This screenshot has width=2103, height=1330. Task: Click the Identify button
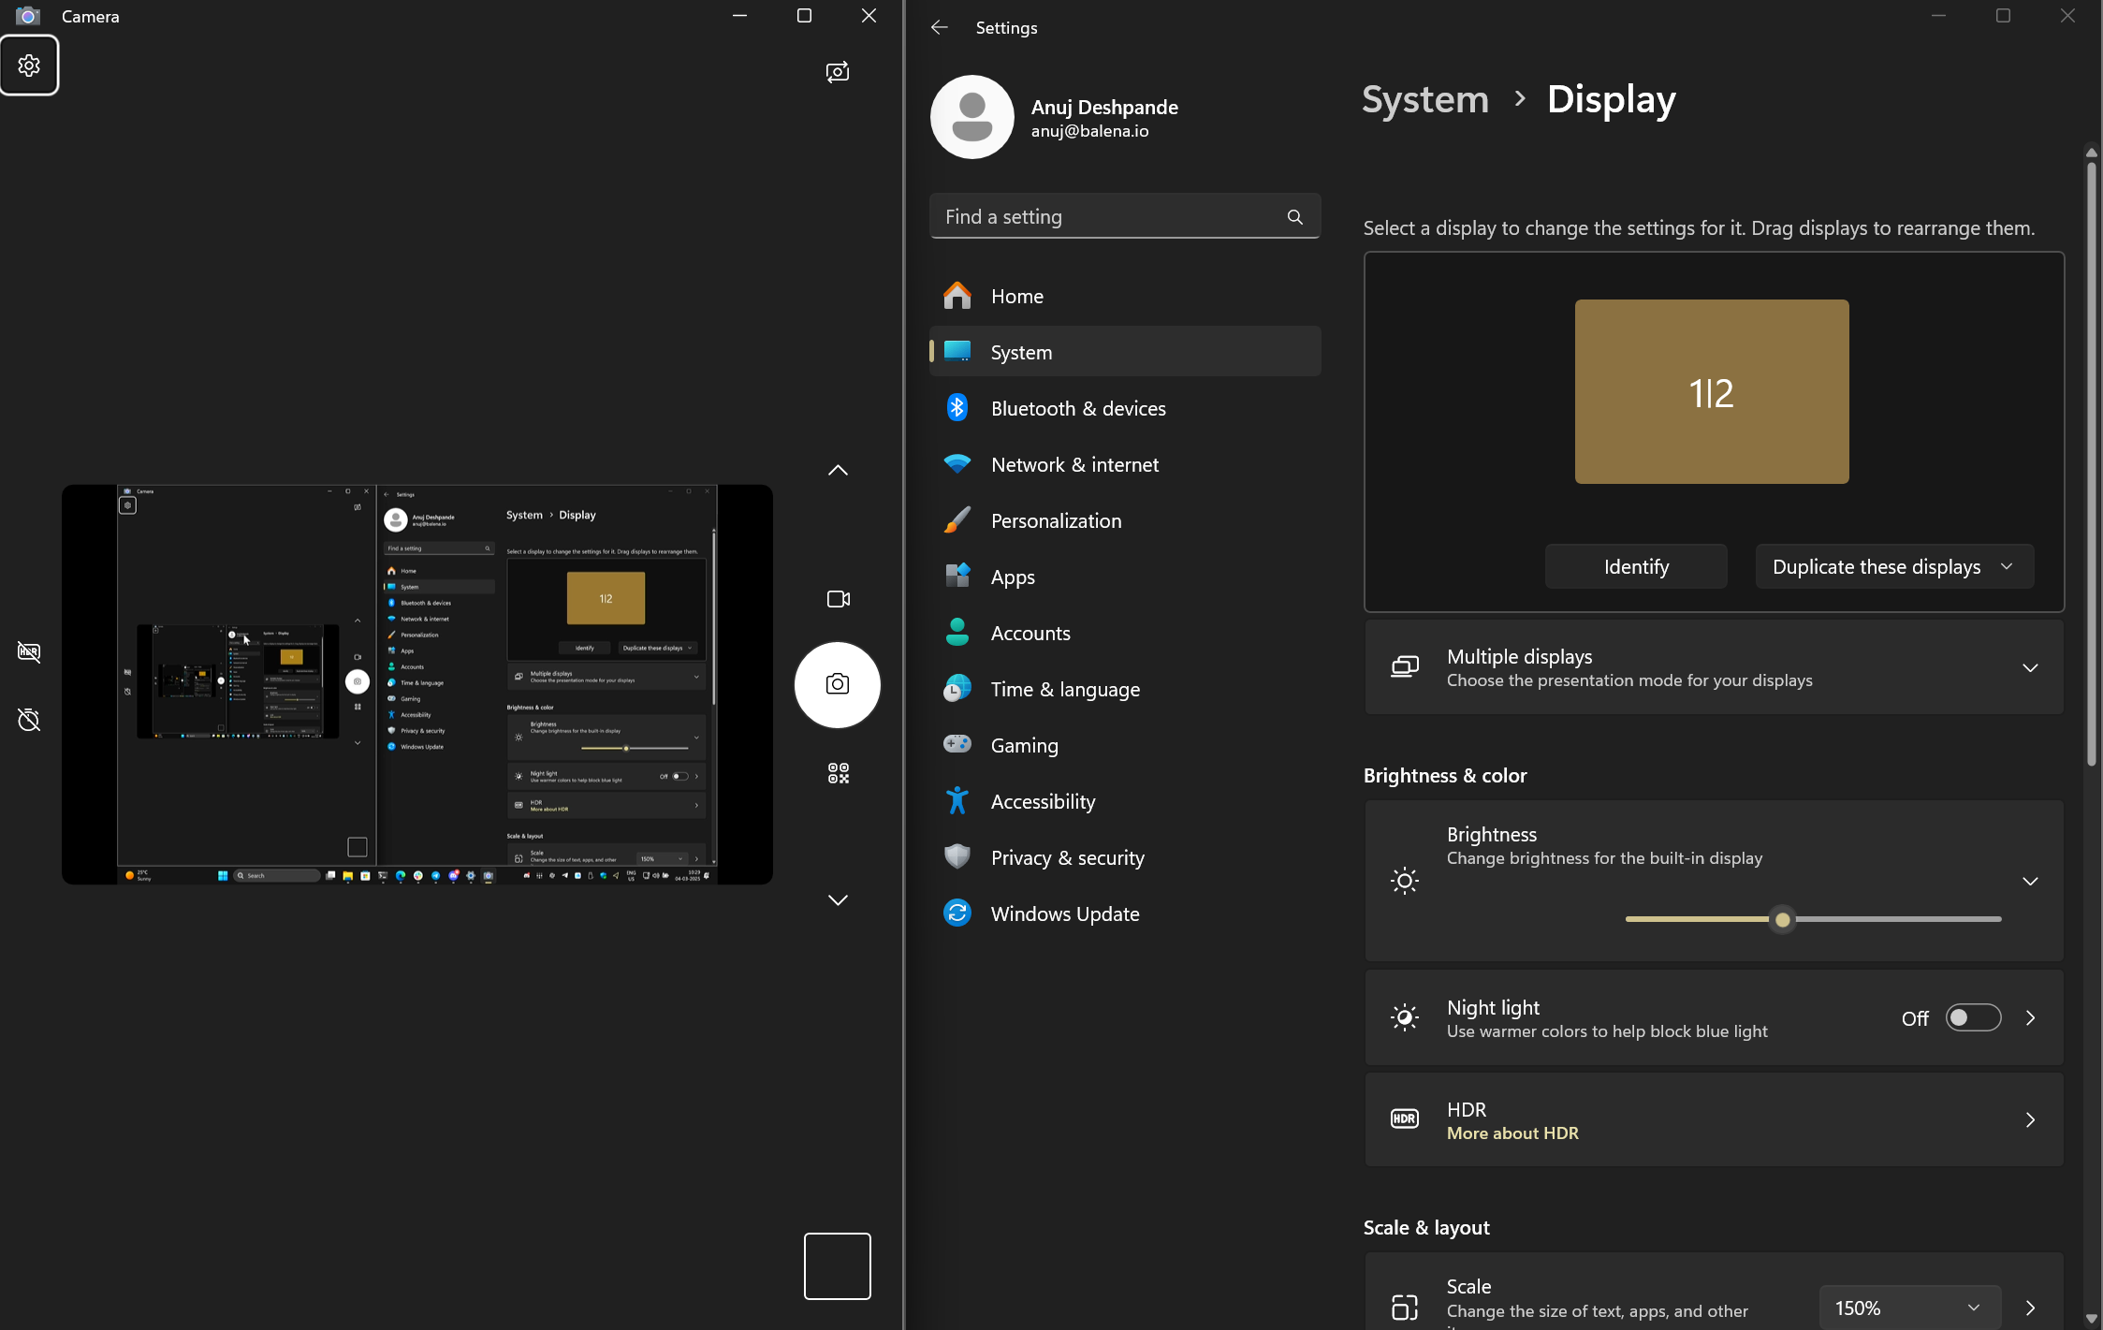tap(1635, 567)
